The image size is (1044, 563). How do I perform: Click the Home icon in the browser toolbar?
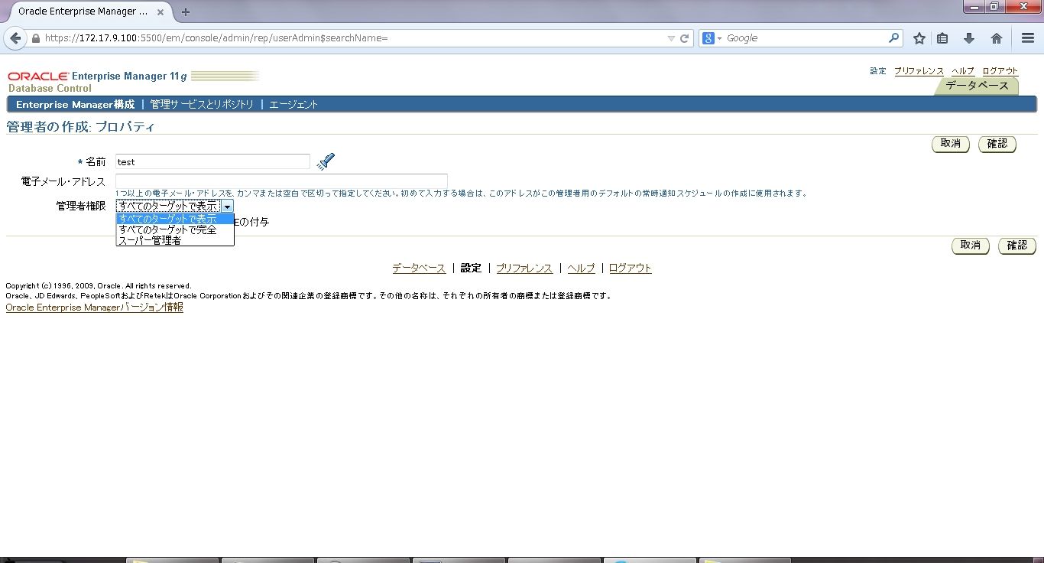[995, 37]
